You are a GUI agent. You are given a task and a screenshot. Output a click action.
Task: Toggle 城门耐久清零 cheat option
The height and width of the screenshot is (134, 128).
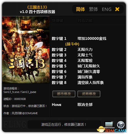point(89,72)
